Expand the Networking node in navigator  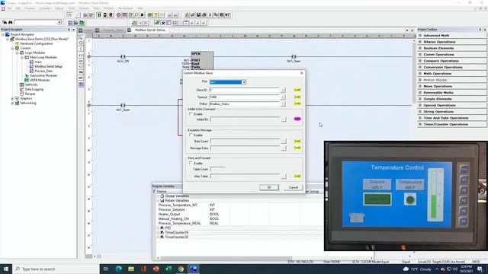[x=12, y=104]
